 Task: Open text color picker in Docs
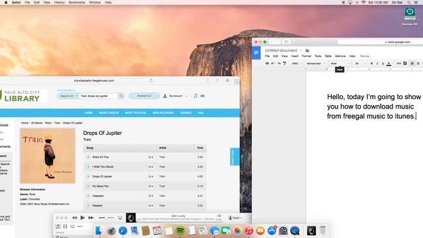click(x=389, y=63)
